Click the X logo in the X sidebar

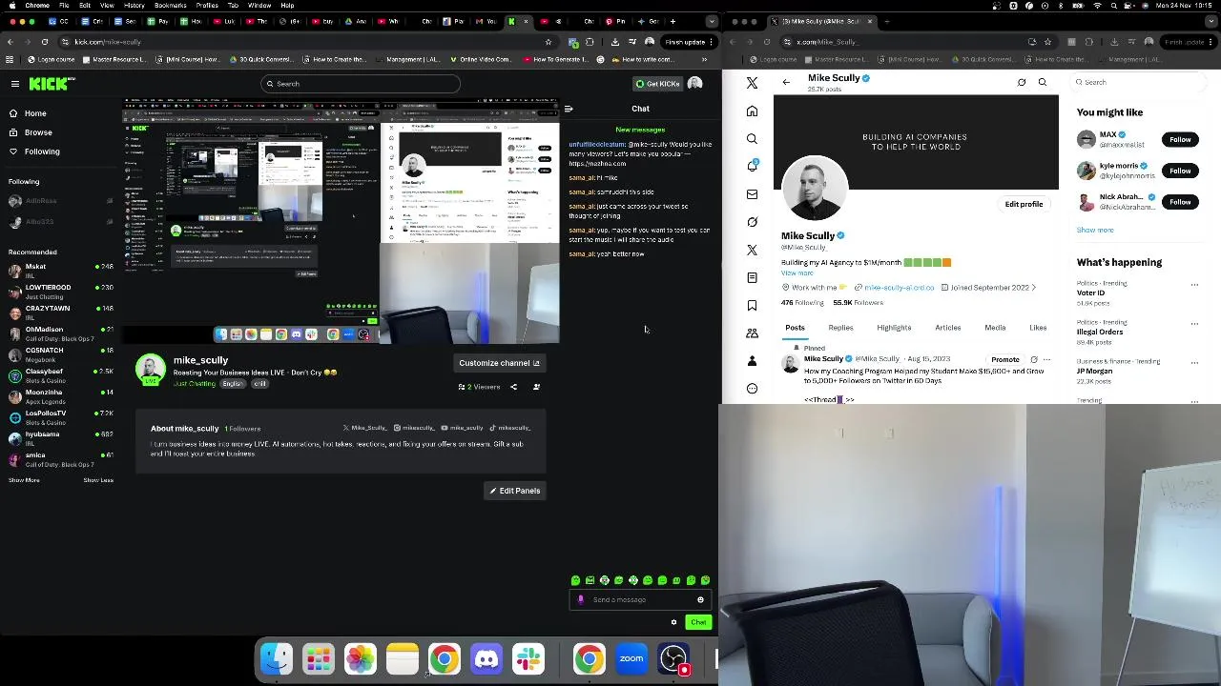tap(752, 83)
